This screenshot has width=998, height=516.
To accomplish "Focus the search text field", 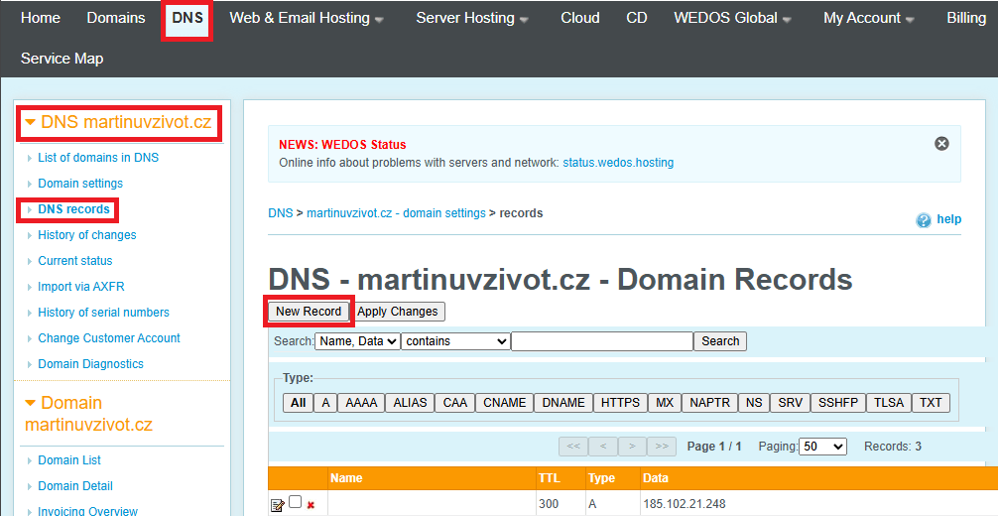I will coord(602,341).
